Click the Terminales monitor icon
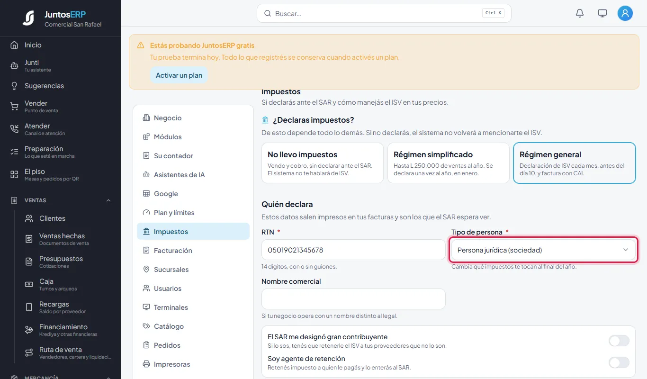 [x=146, y=307]
